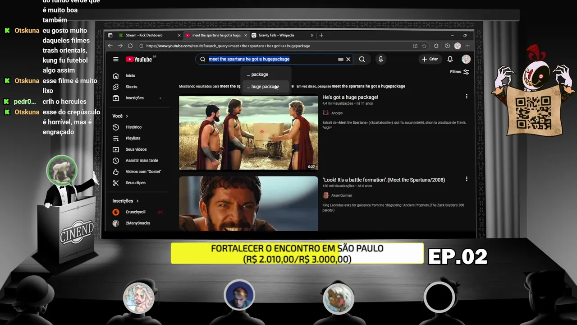Open the Anceps channel link
The width and height of the screenshot is (577, 325).
point(337,113)
